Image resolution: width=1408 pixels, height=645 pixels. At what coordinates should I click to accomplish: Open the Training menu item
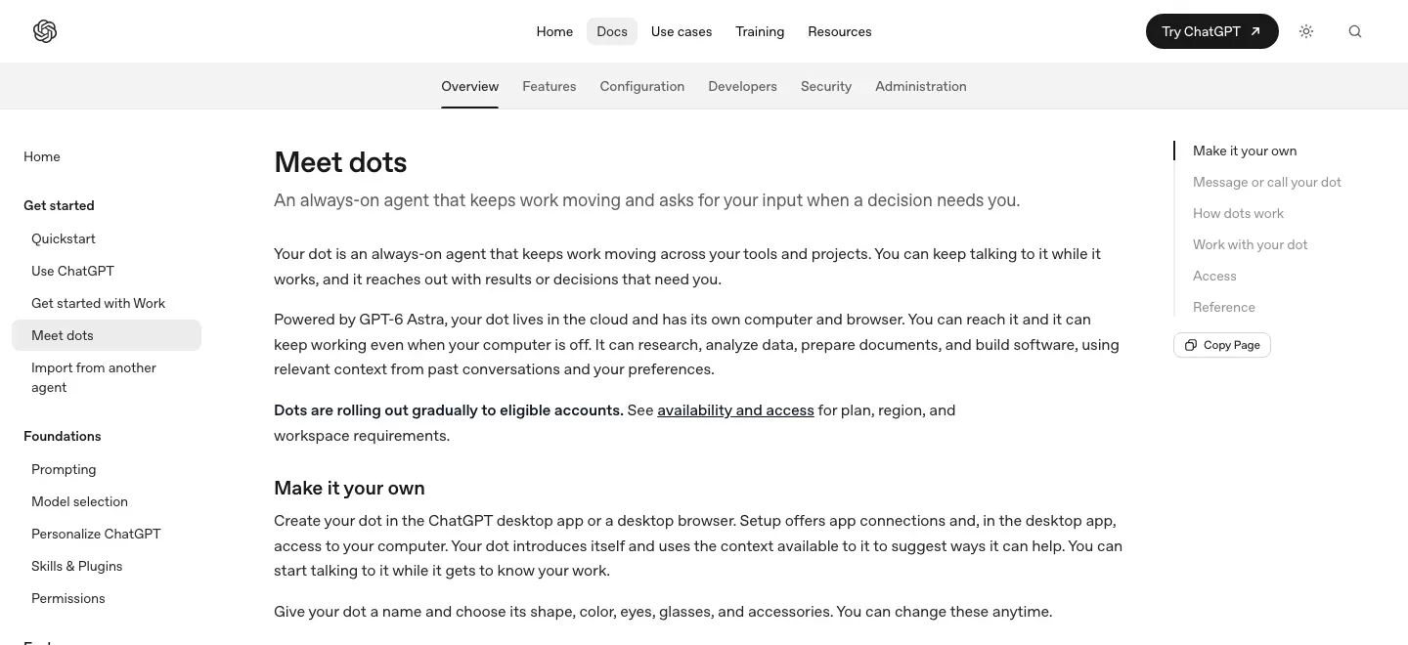[x=760, y=31]
